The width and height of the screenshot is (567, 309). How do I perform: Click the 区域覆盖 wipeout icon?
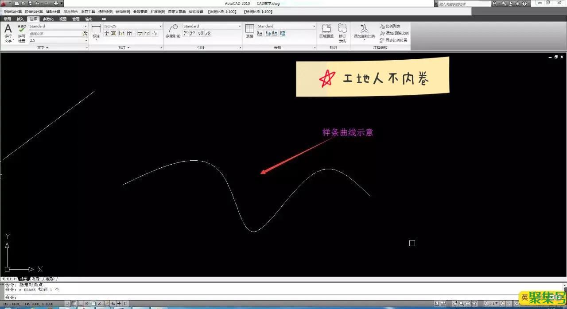coord(326,31)
